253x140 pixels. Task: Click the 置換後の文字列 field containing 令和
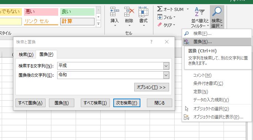(x=110, y=75)
